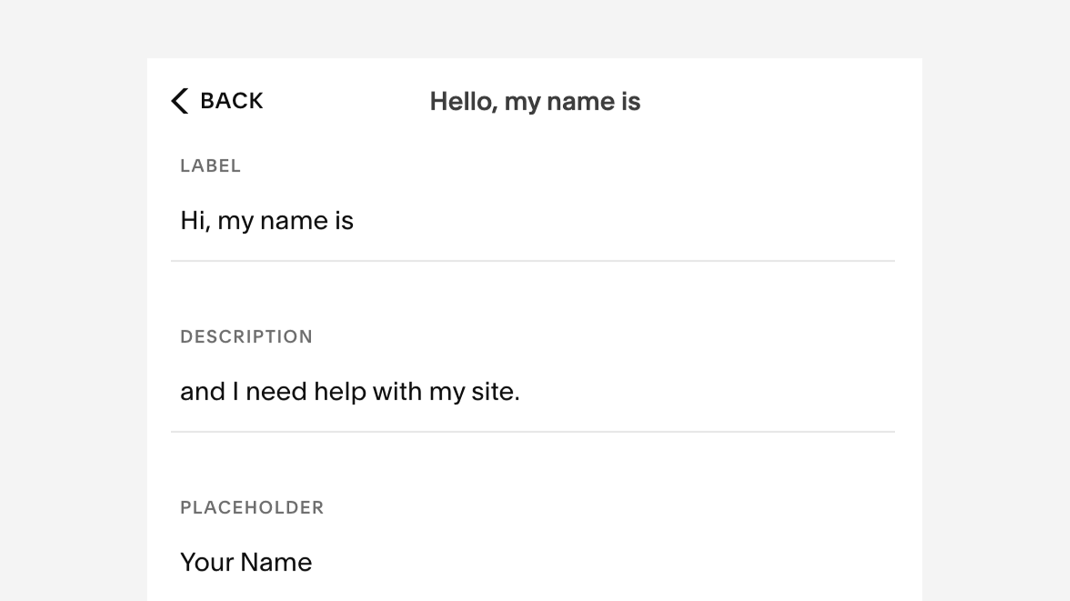Click the word "Hello," in the title
The width and height of the screenshot is (1070, 601).
(464, 102)
